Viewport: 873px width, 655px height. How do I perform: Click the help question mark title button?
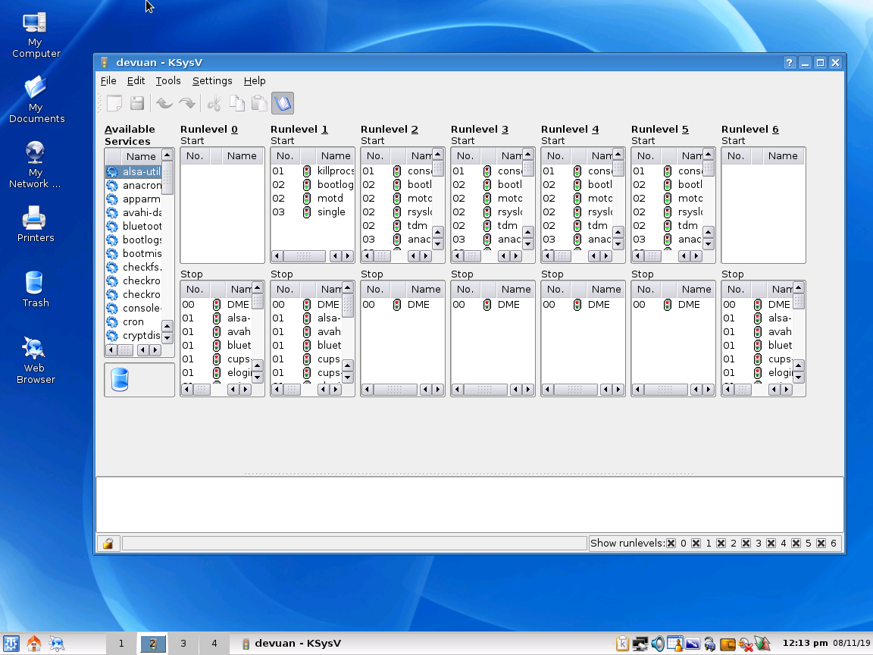point(789,62)
